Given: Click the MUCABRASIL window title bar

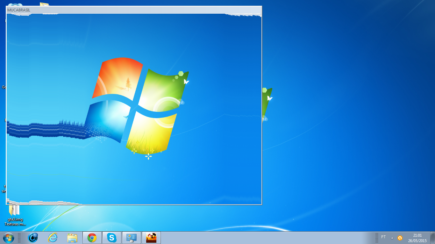Looking at the screenshot, I should (127, 10).
